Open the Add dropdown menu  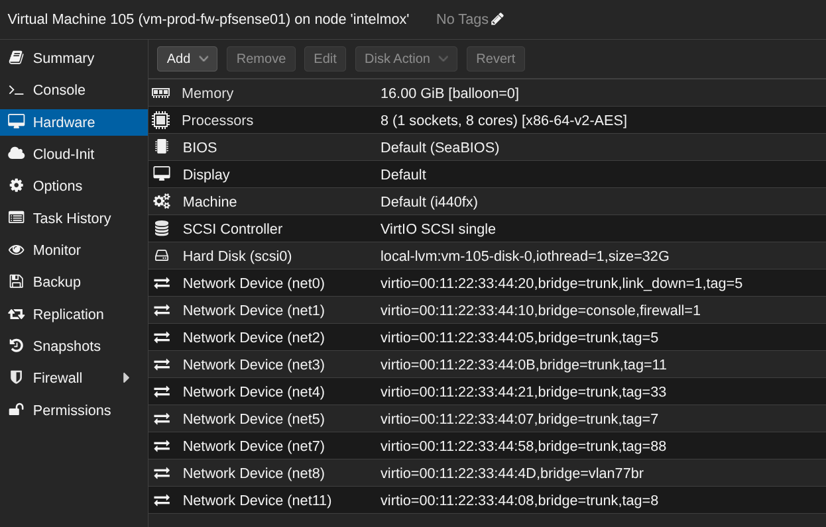[x=187, y=59]
